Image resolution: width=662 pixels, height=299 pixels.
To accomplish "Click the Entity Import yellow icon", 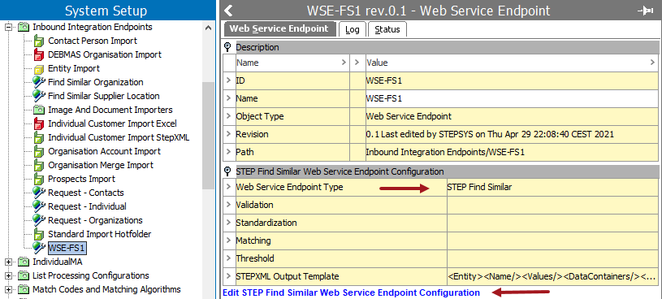I will 39,68.
